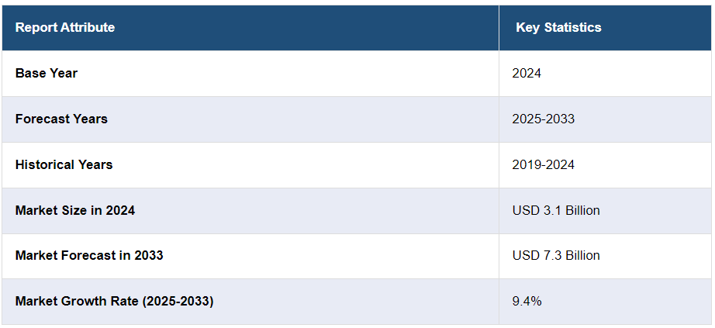Select the Market Growth Rate label cell

114,301
